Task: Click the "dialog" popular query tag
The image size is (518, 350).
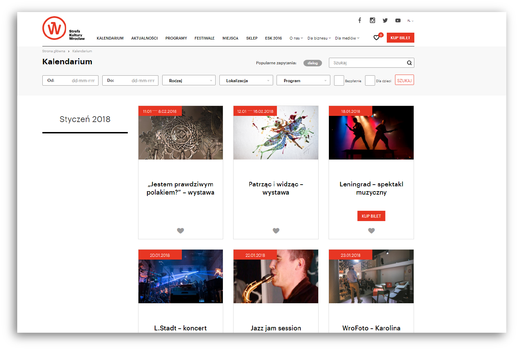Action: coord(313,63)
